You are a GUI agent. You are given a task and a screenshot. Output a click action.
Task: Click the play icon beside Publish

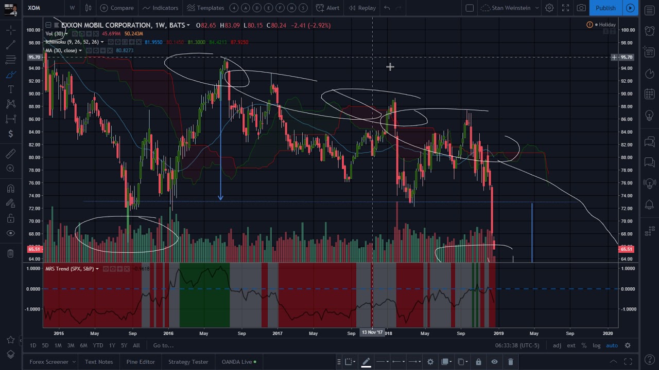point(630,8)
